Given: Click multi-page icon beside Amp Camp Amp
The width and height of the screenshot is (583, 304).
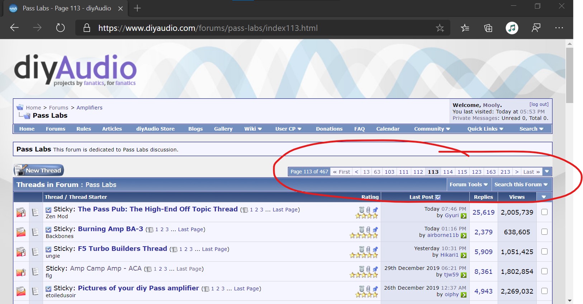Looking at the screenshot, I should [149, 269].
